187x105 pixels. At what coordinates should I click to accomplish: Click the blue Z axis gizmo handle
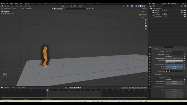[x=143, y=12]
